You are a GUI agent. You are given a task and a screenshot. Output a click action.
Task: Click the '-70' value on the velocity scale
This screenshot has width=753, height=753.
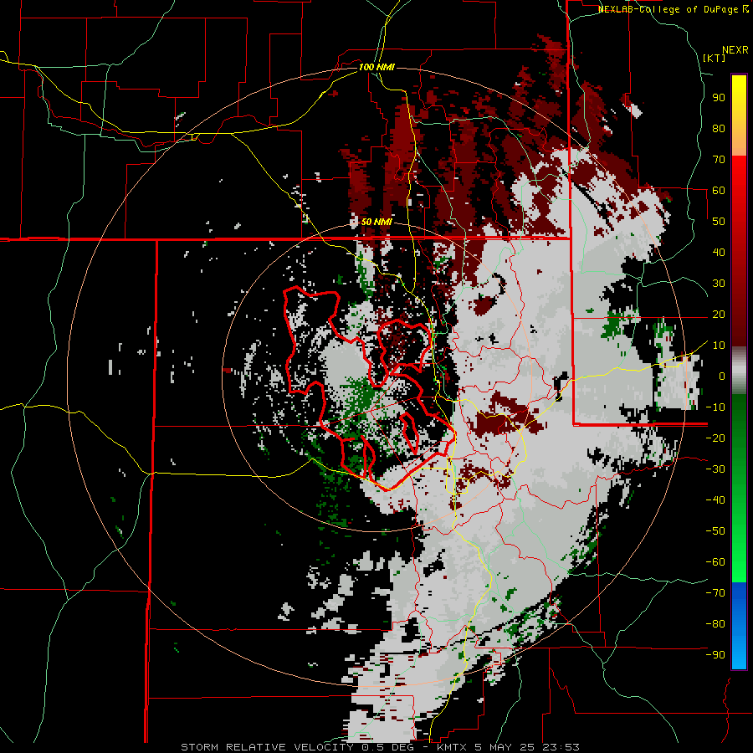point(715,593)
